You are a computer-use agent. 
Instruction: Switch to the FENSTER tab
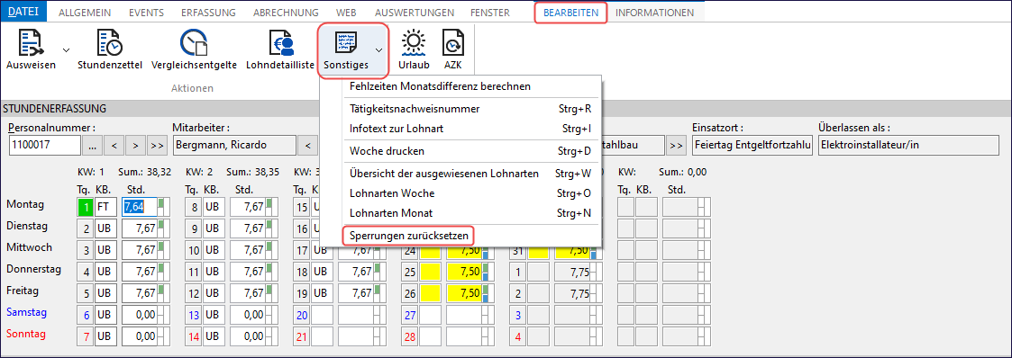point(490,13)
